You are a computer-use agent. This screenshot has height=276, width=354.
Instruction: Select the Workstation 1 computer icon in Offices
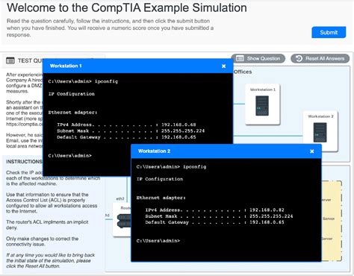[x=262, y=106]
